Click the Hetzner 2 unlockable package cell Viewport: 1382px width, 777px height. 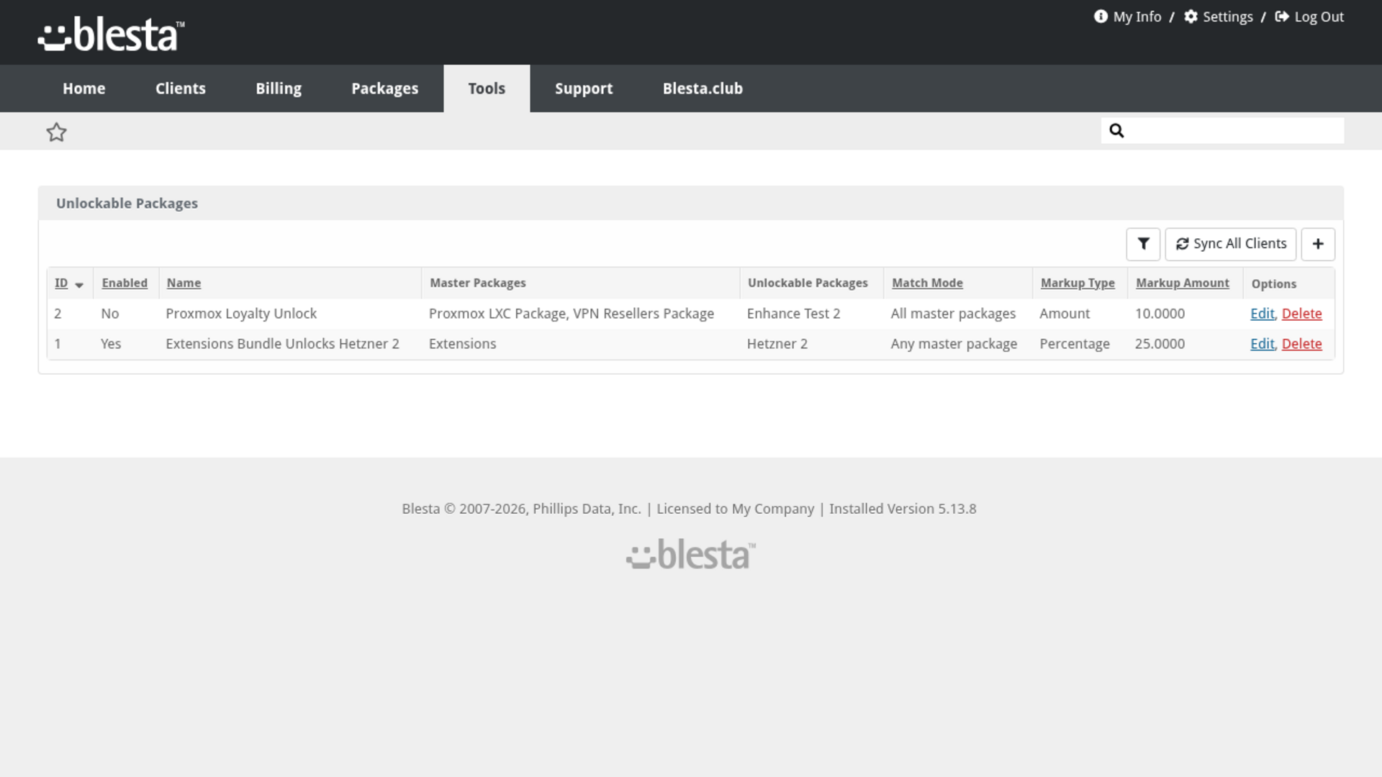tap(777, 344)
